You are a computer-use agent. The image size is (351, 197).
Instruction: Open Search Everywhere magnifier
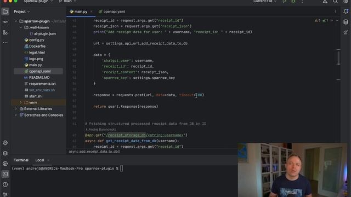coord(335,1)
